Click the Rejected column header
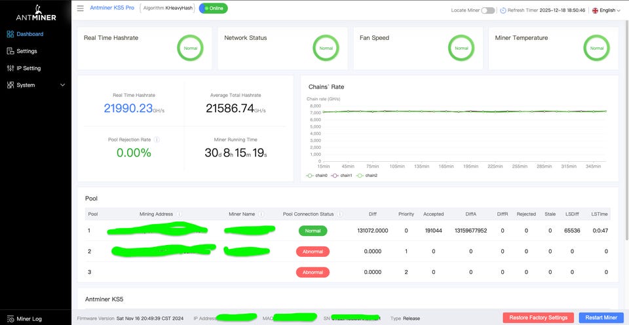The height and width of the screenshot is (325, 629). coord(526,214)
